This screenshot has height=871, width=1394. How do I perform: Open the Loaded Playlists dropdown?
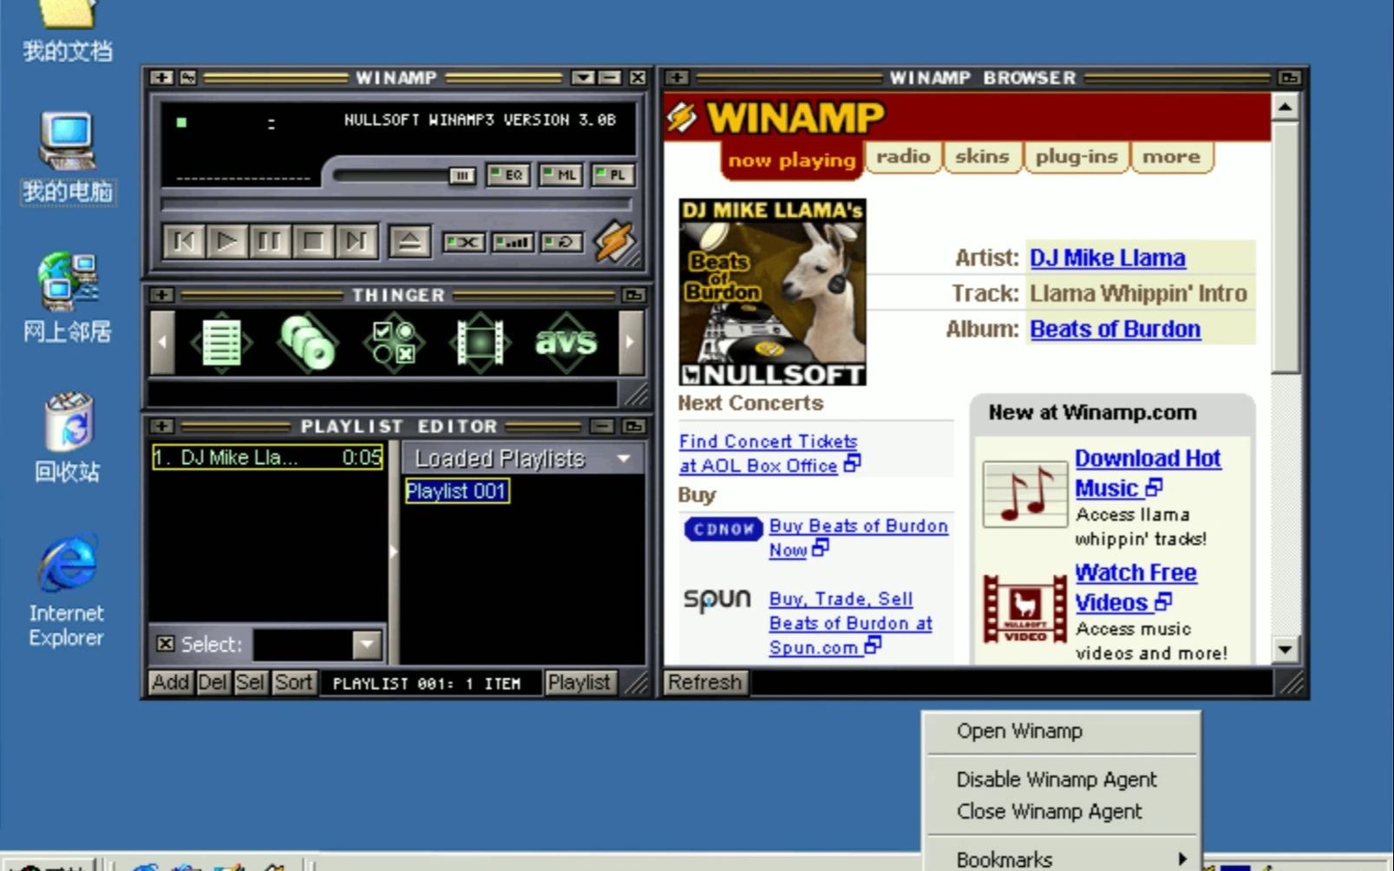(x=625, y=458)
